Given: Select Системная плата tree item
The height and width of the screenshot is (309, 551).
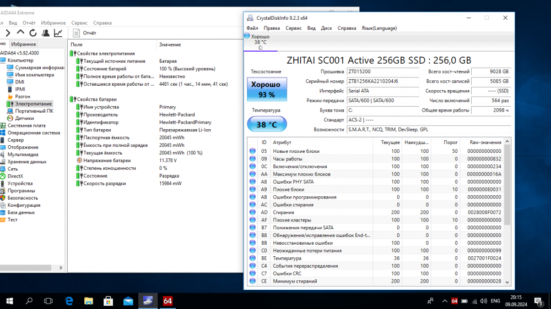Looking at the screenshot, I should point(26,125).
